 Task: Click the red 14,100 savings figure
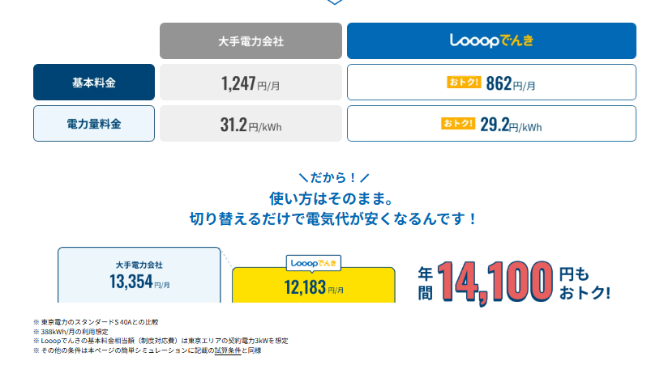(x=495, y=282)
